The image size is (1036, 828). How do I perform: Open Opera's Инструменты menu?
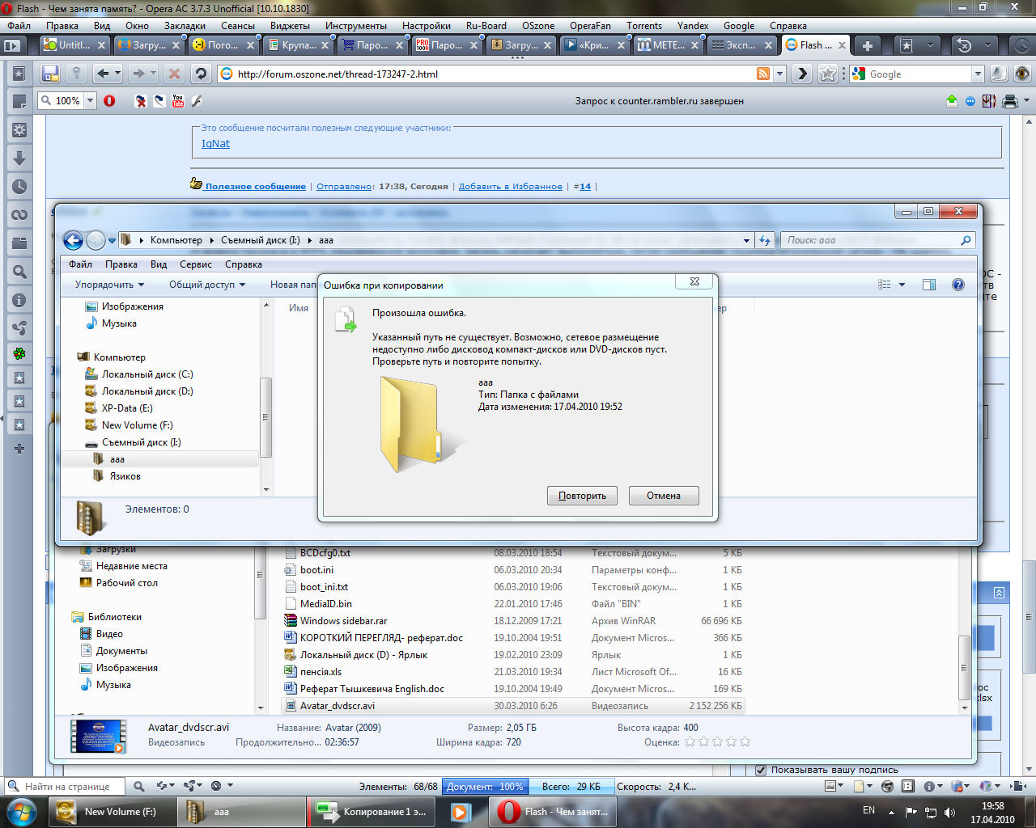(x=356, y=26)
